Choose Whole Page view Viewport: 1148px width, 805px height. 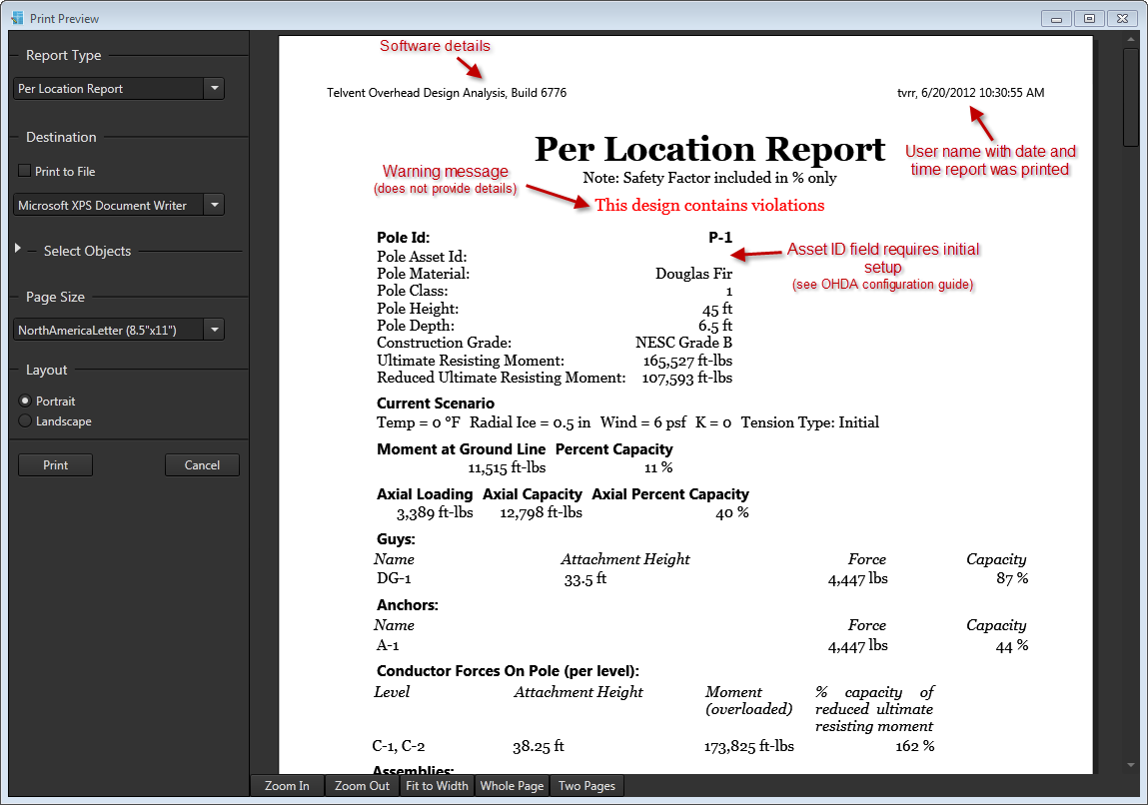tap(512, 785)
